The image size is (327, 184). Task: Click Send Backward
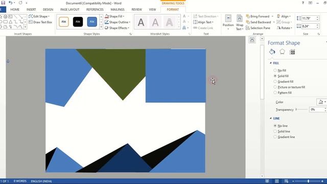[x=259, y=22]
